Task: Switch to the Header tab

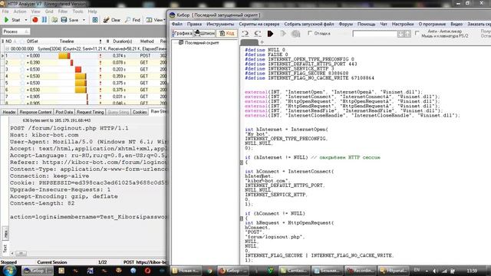Action: [9, 112]
